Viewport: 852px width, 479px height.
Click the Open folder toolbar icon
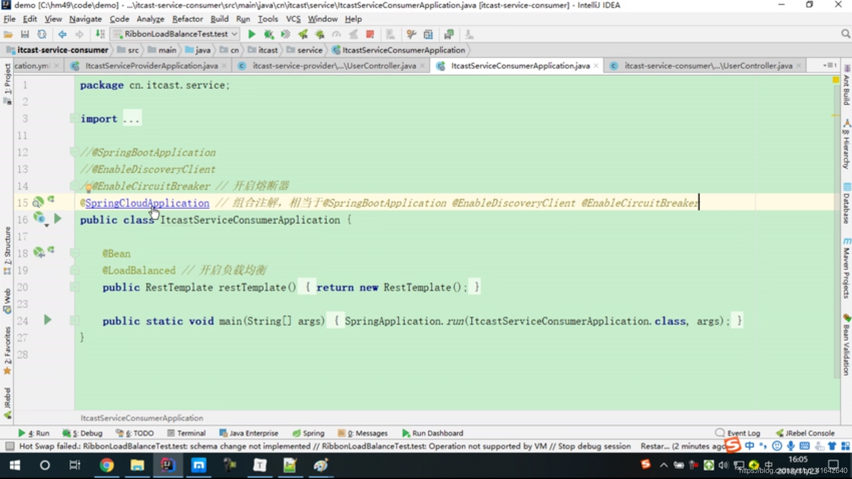[8, 34]
